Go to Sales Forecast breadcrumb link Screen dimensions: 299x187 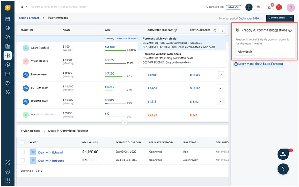tap(29, 18)
